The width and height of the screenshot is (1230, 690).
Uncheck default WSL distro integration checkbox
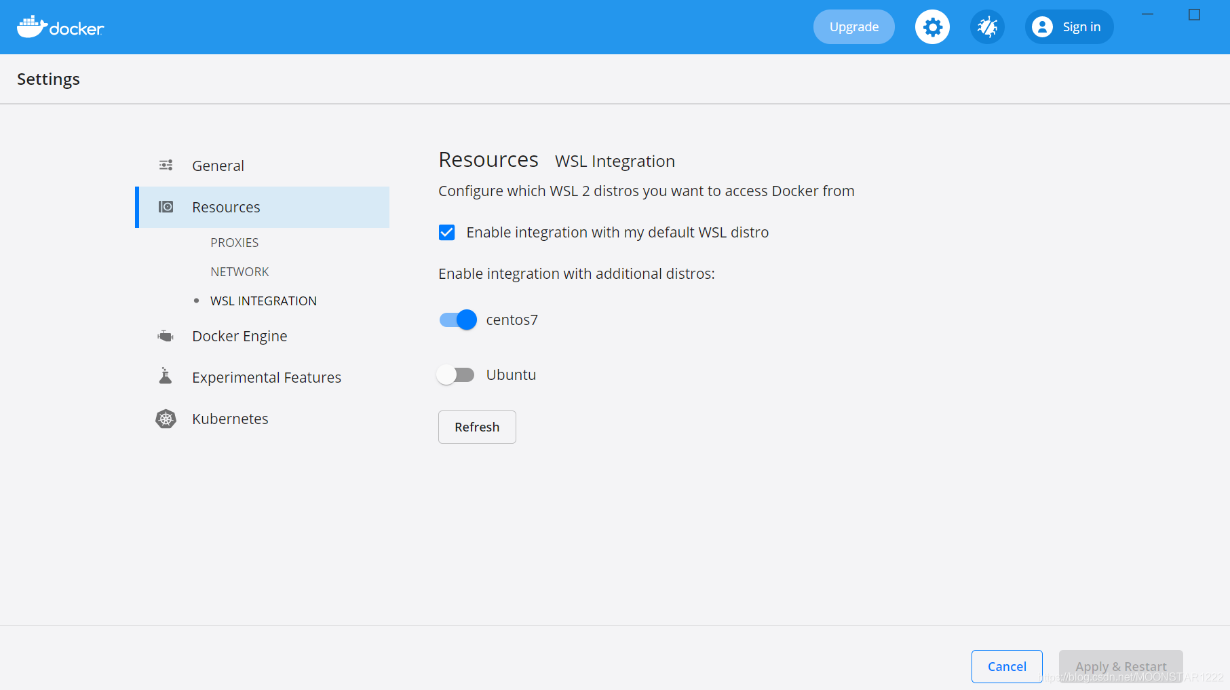[x=446, y=233]
